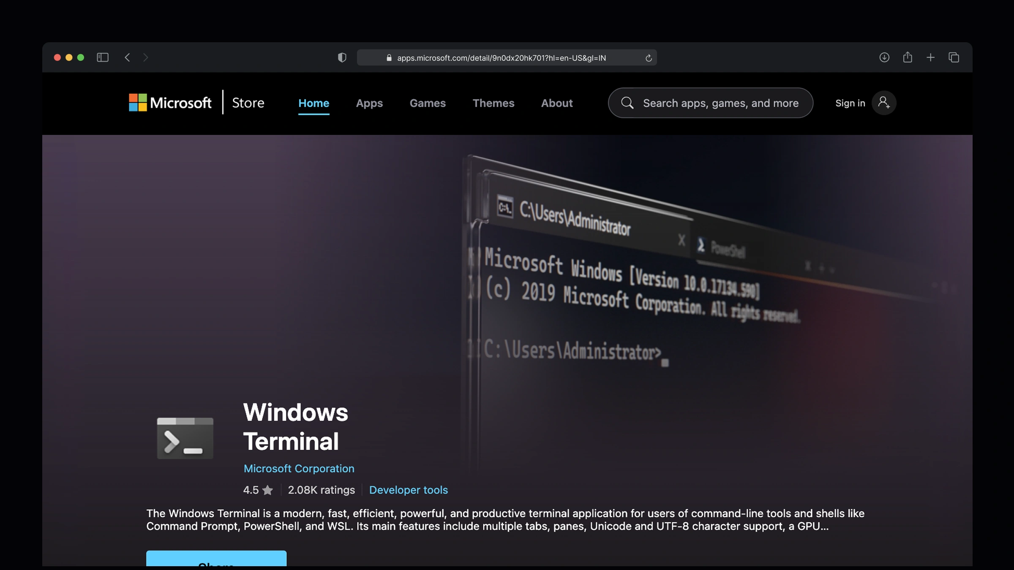This screenshot has width=1014, height=570.
Task: Select the Home tab
Action: (313, 103)
